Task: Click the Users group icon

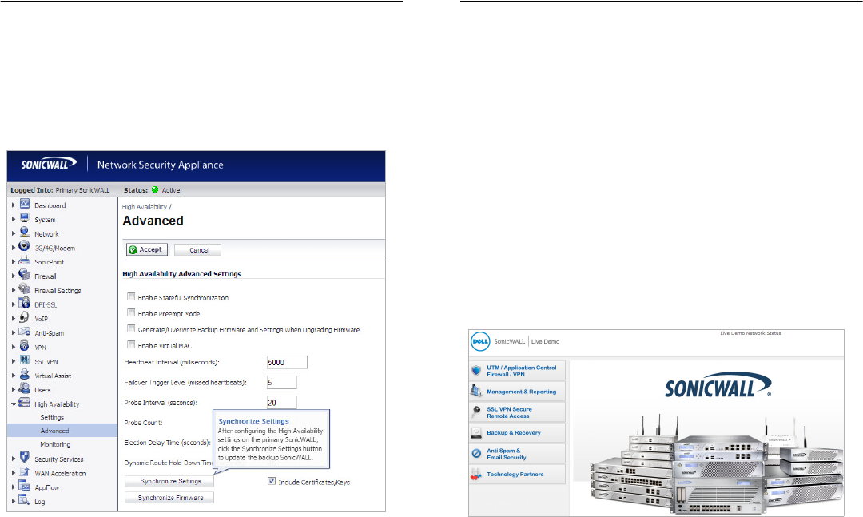Action: click(x=24, y=388)
